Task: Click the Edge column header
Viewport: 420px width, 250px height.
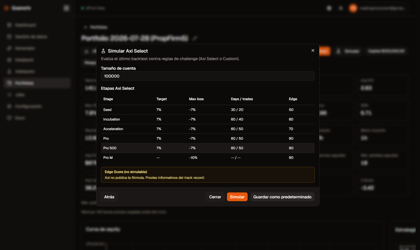Action: (293, 99)
